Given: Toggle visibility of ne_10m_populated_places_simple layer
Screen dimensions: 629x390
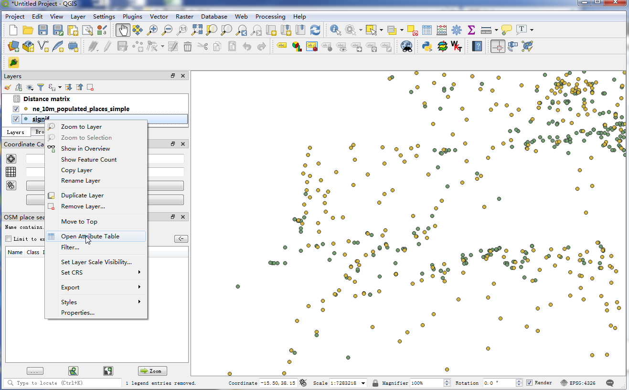Looking at the screenshot, I should point(16,109).
